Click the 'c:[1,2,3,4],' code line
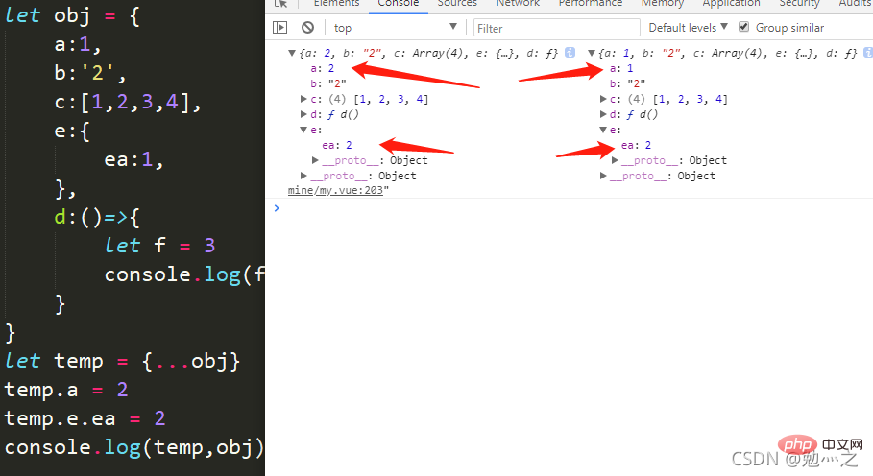 pos(128,102)
